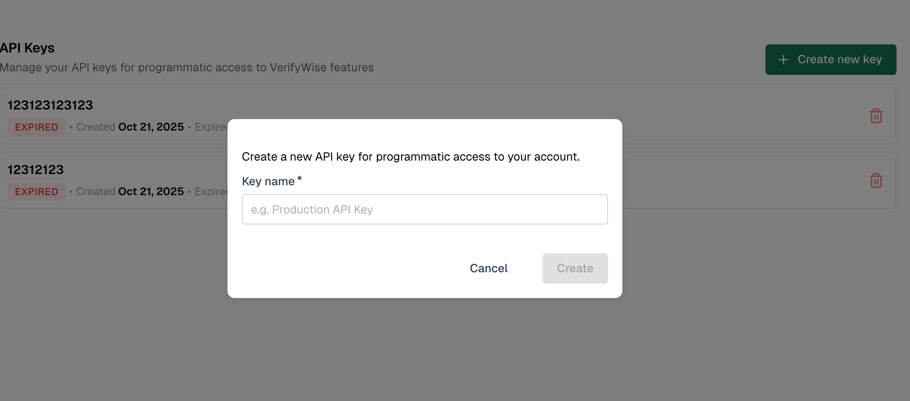910x401 pixels.
Task: Click the EXPIRED badge on key 12312123
Action: click(x=37, y=192)
